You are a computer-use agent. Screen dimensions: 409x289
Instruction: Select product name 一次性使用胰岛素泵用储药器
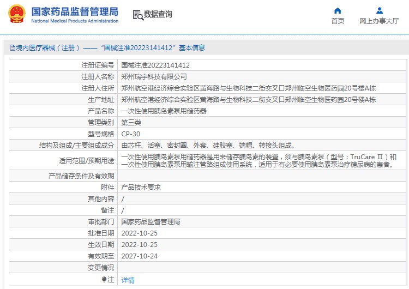[x=164, y=111]
